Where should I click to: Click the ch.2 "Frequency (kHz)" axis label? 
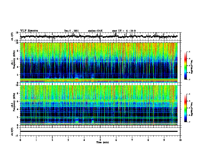[x=14, y=102]
